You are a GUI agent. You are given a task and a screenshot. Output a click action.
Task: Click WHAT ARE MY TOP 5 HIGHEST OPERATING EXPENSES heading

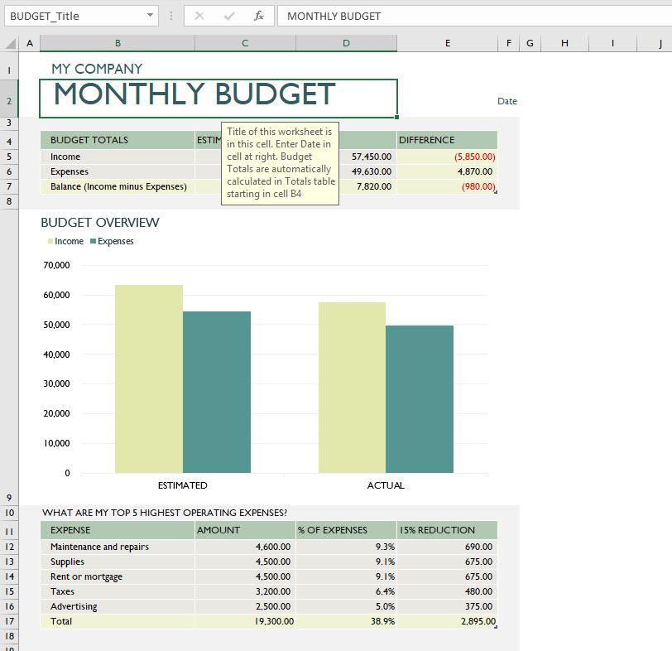pos(165,513)
